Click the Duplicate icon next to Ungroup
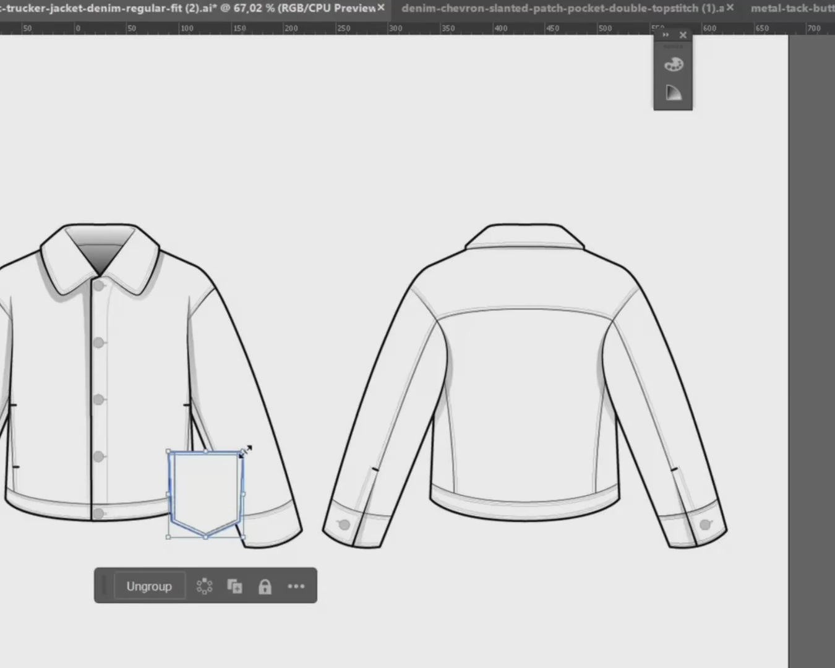 tap(234, 586)
